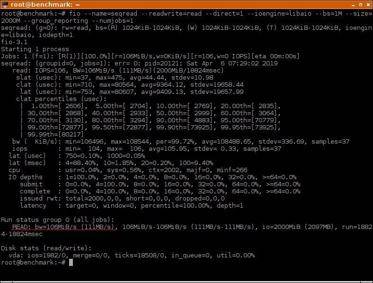Click '750=0.10%' in the lat (usec) line

pyautogui.click(x=84, y=156)
